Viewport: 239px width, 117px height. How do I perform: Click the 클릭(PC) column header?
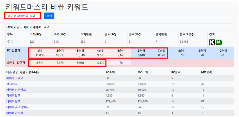[110, 35]
